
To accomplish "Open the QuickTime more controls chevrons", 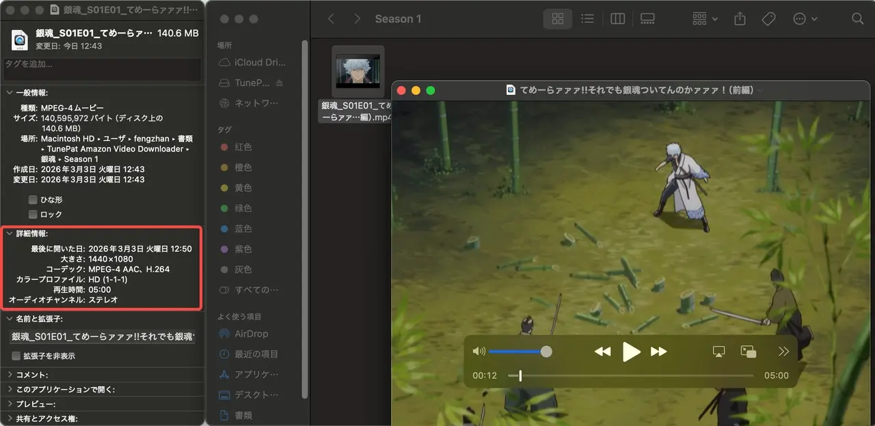I will (783, 352).
